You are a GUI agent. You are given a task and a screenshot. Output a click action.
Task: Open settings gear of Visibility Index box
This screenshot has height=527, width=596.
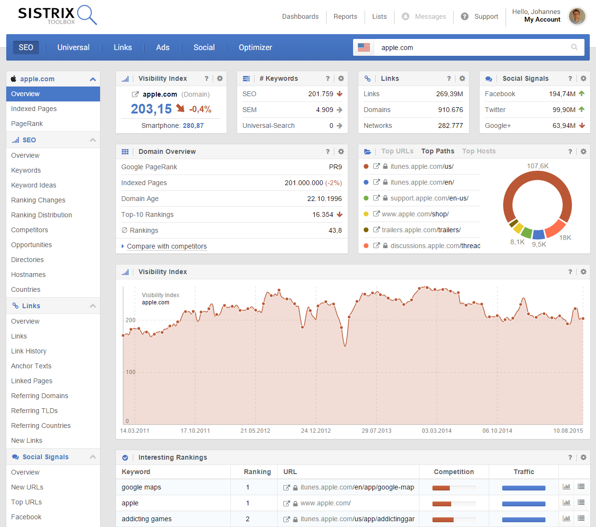[220, 78]
